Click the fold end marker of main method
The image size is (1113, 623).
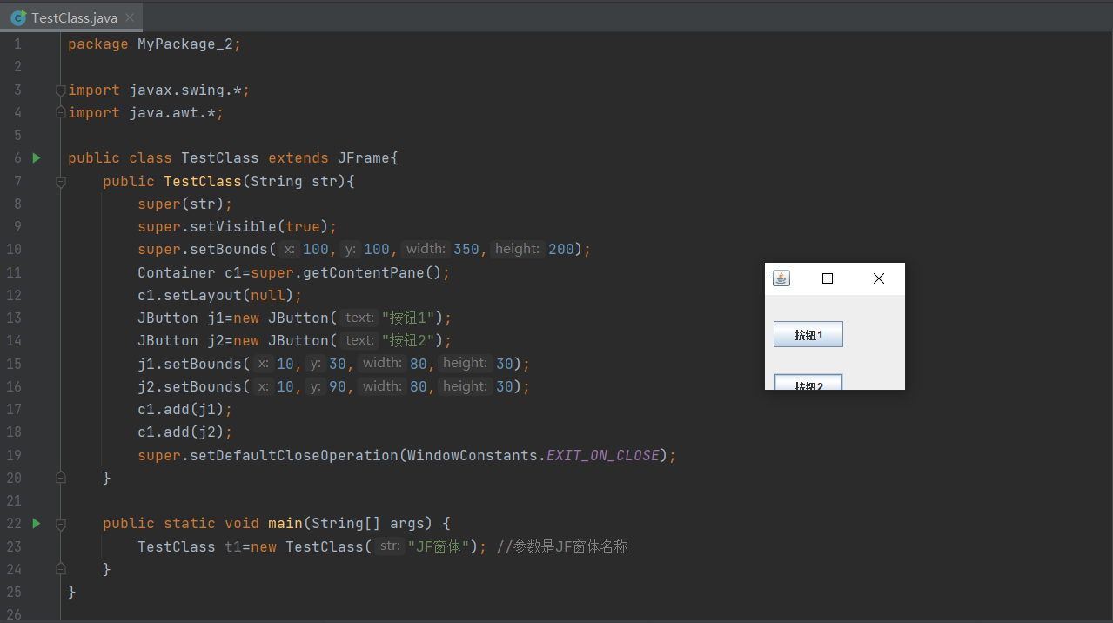tap(60, 569)
